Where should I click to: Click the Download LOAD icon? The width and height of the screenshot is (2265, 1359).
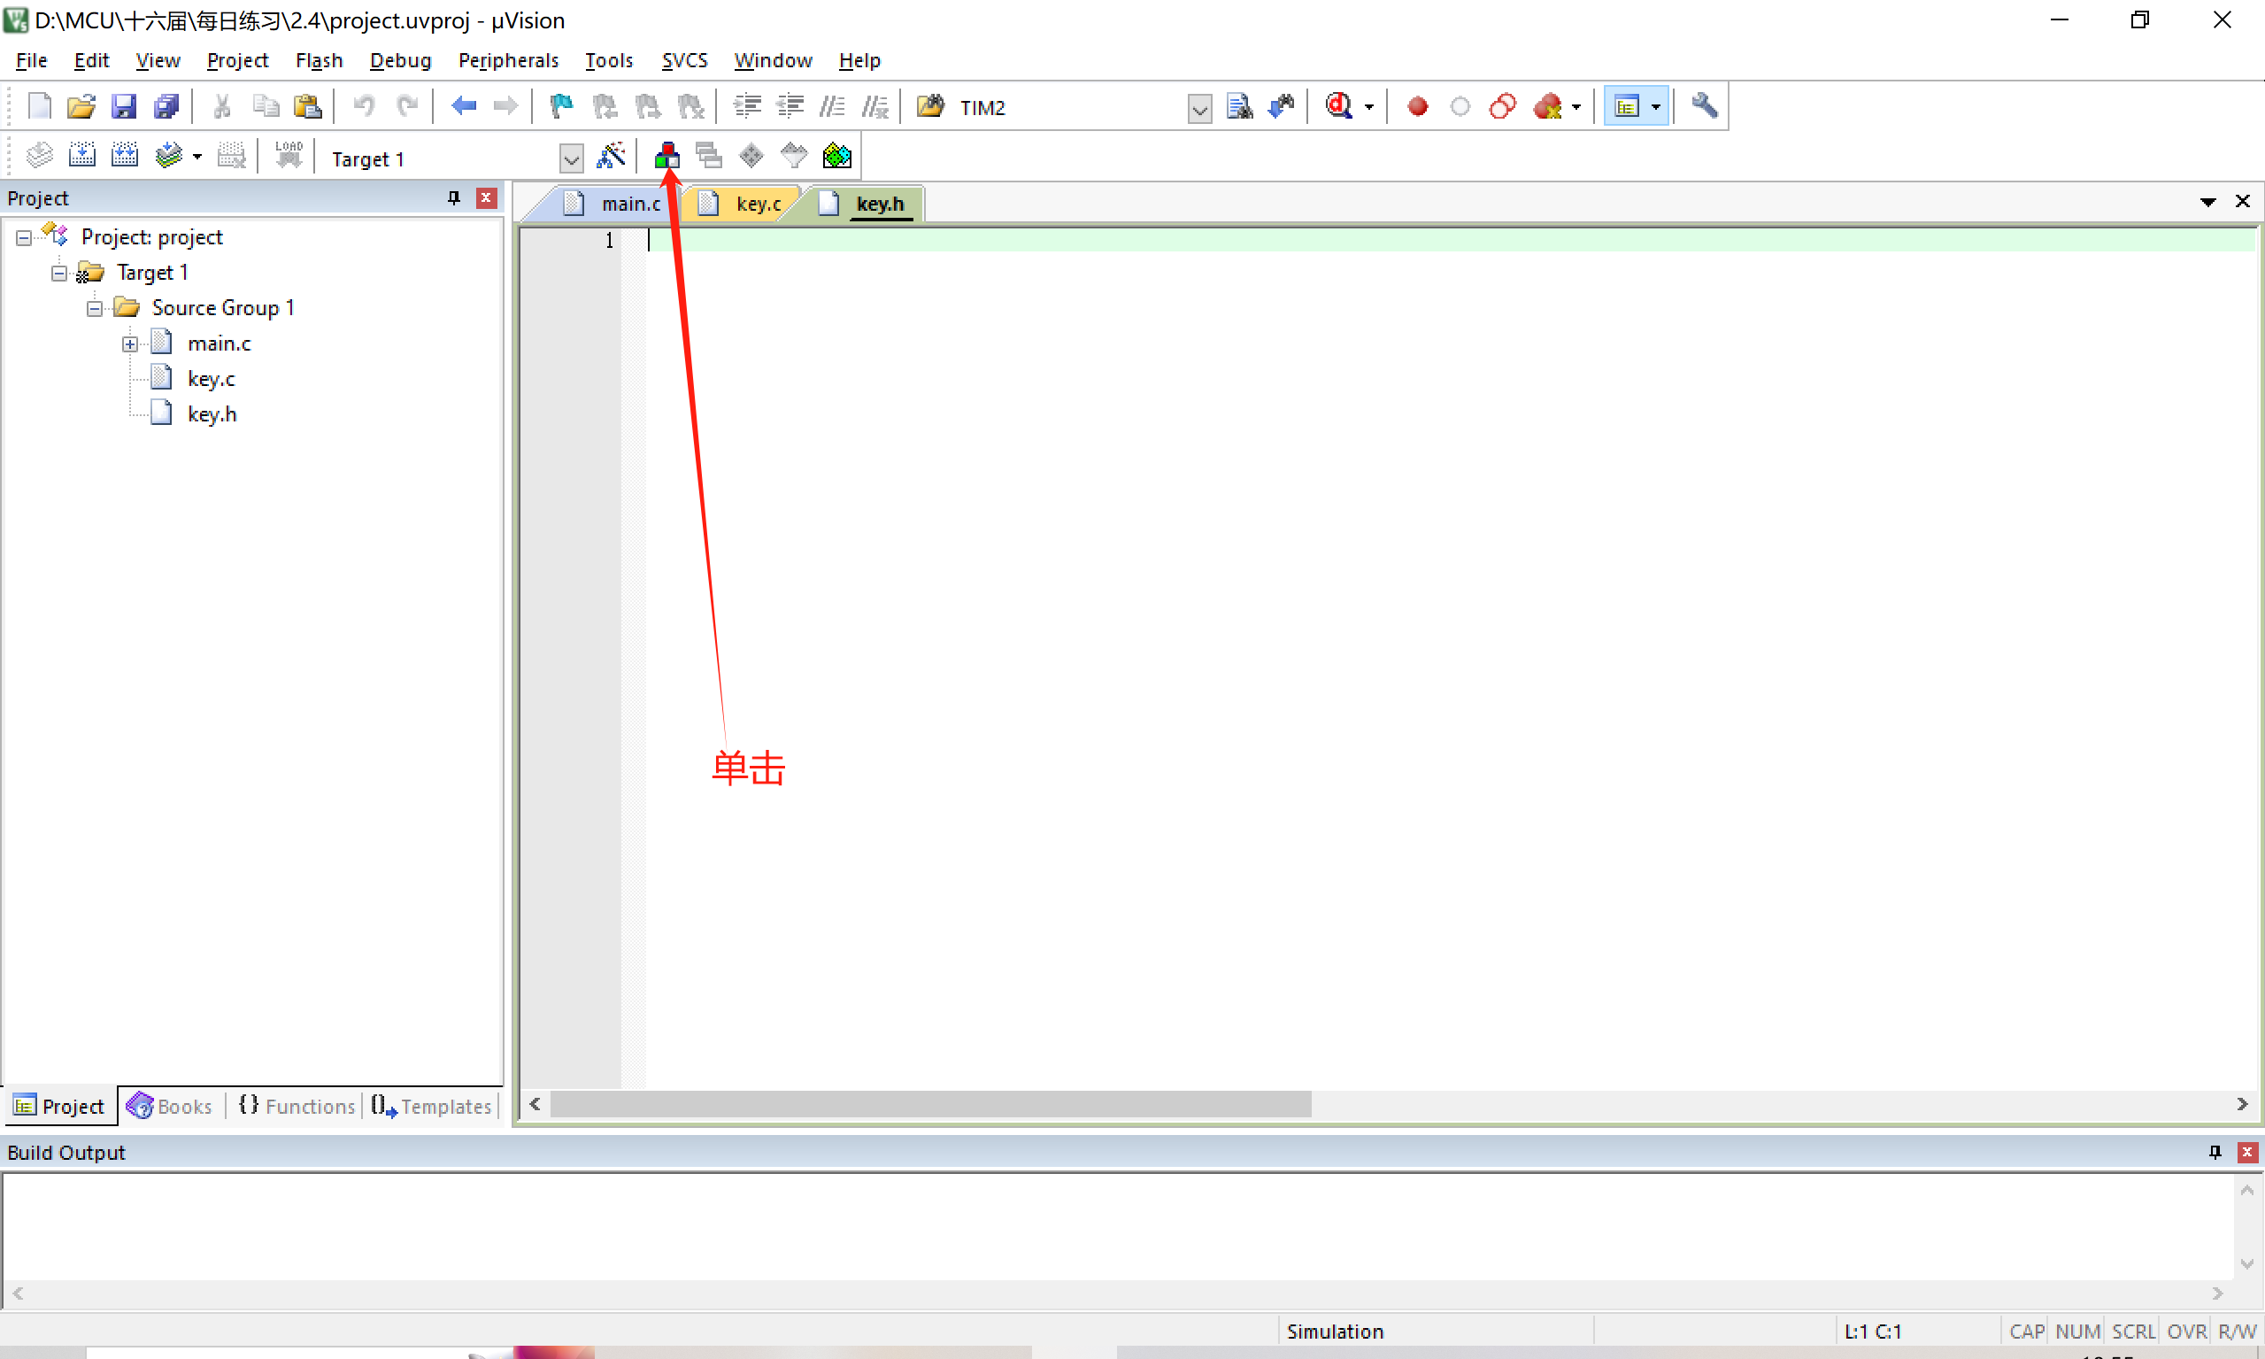[289, 157]
